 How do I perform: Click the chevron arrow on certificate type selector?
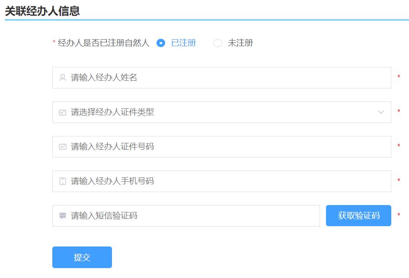click(x=381, y=112)
